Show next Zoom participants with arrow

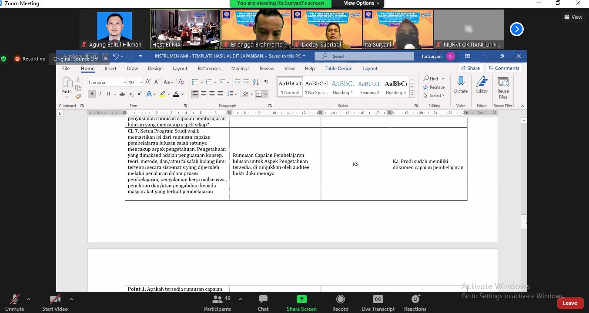tap(516, 29)
